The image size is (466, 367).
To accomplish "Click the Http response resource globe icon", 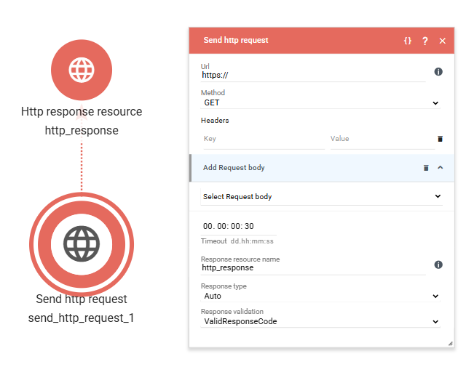I will (x=82, y=70).
